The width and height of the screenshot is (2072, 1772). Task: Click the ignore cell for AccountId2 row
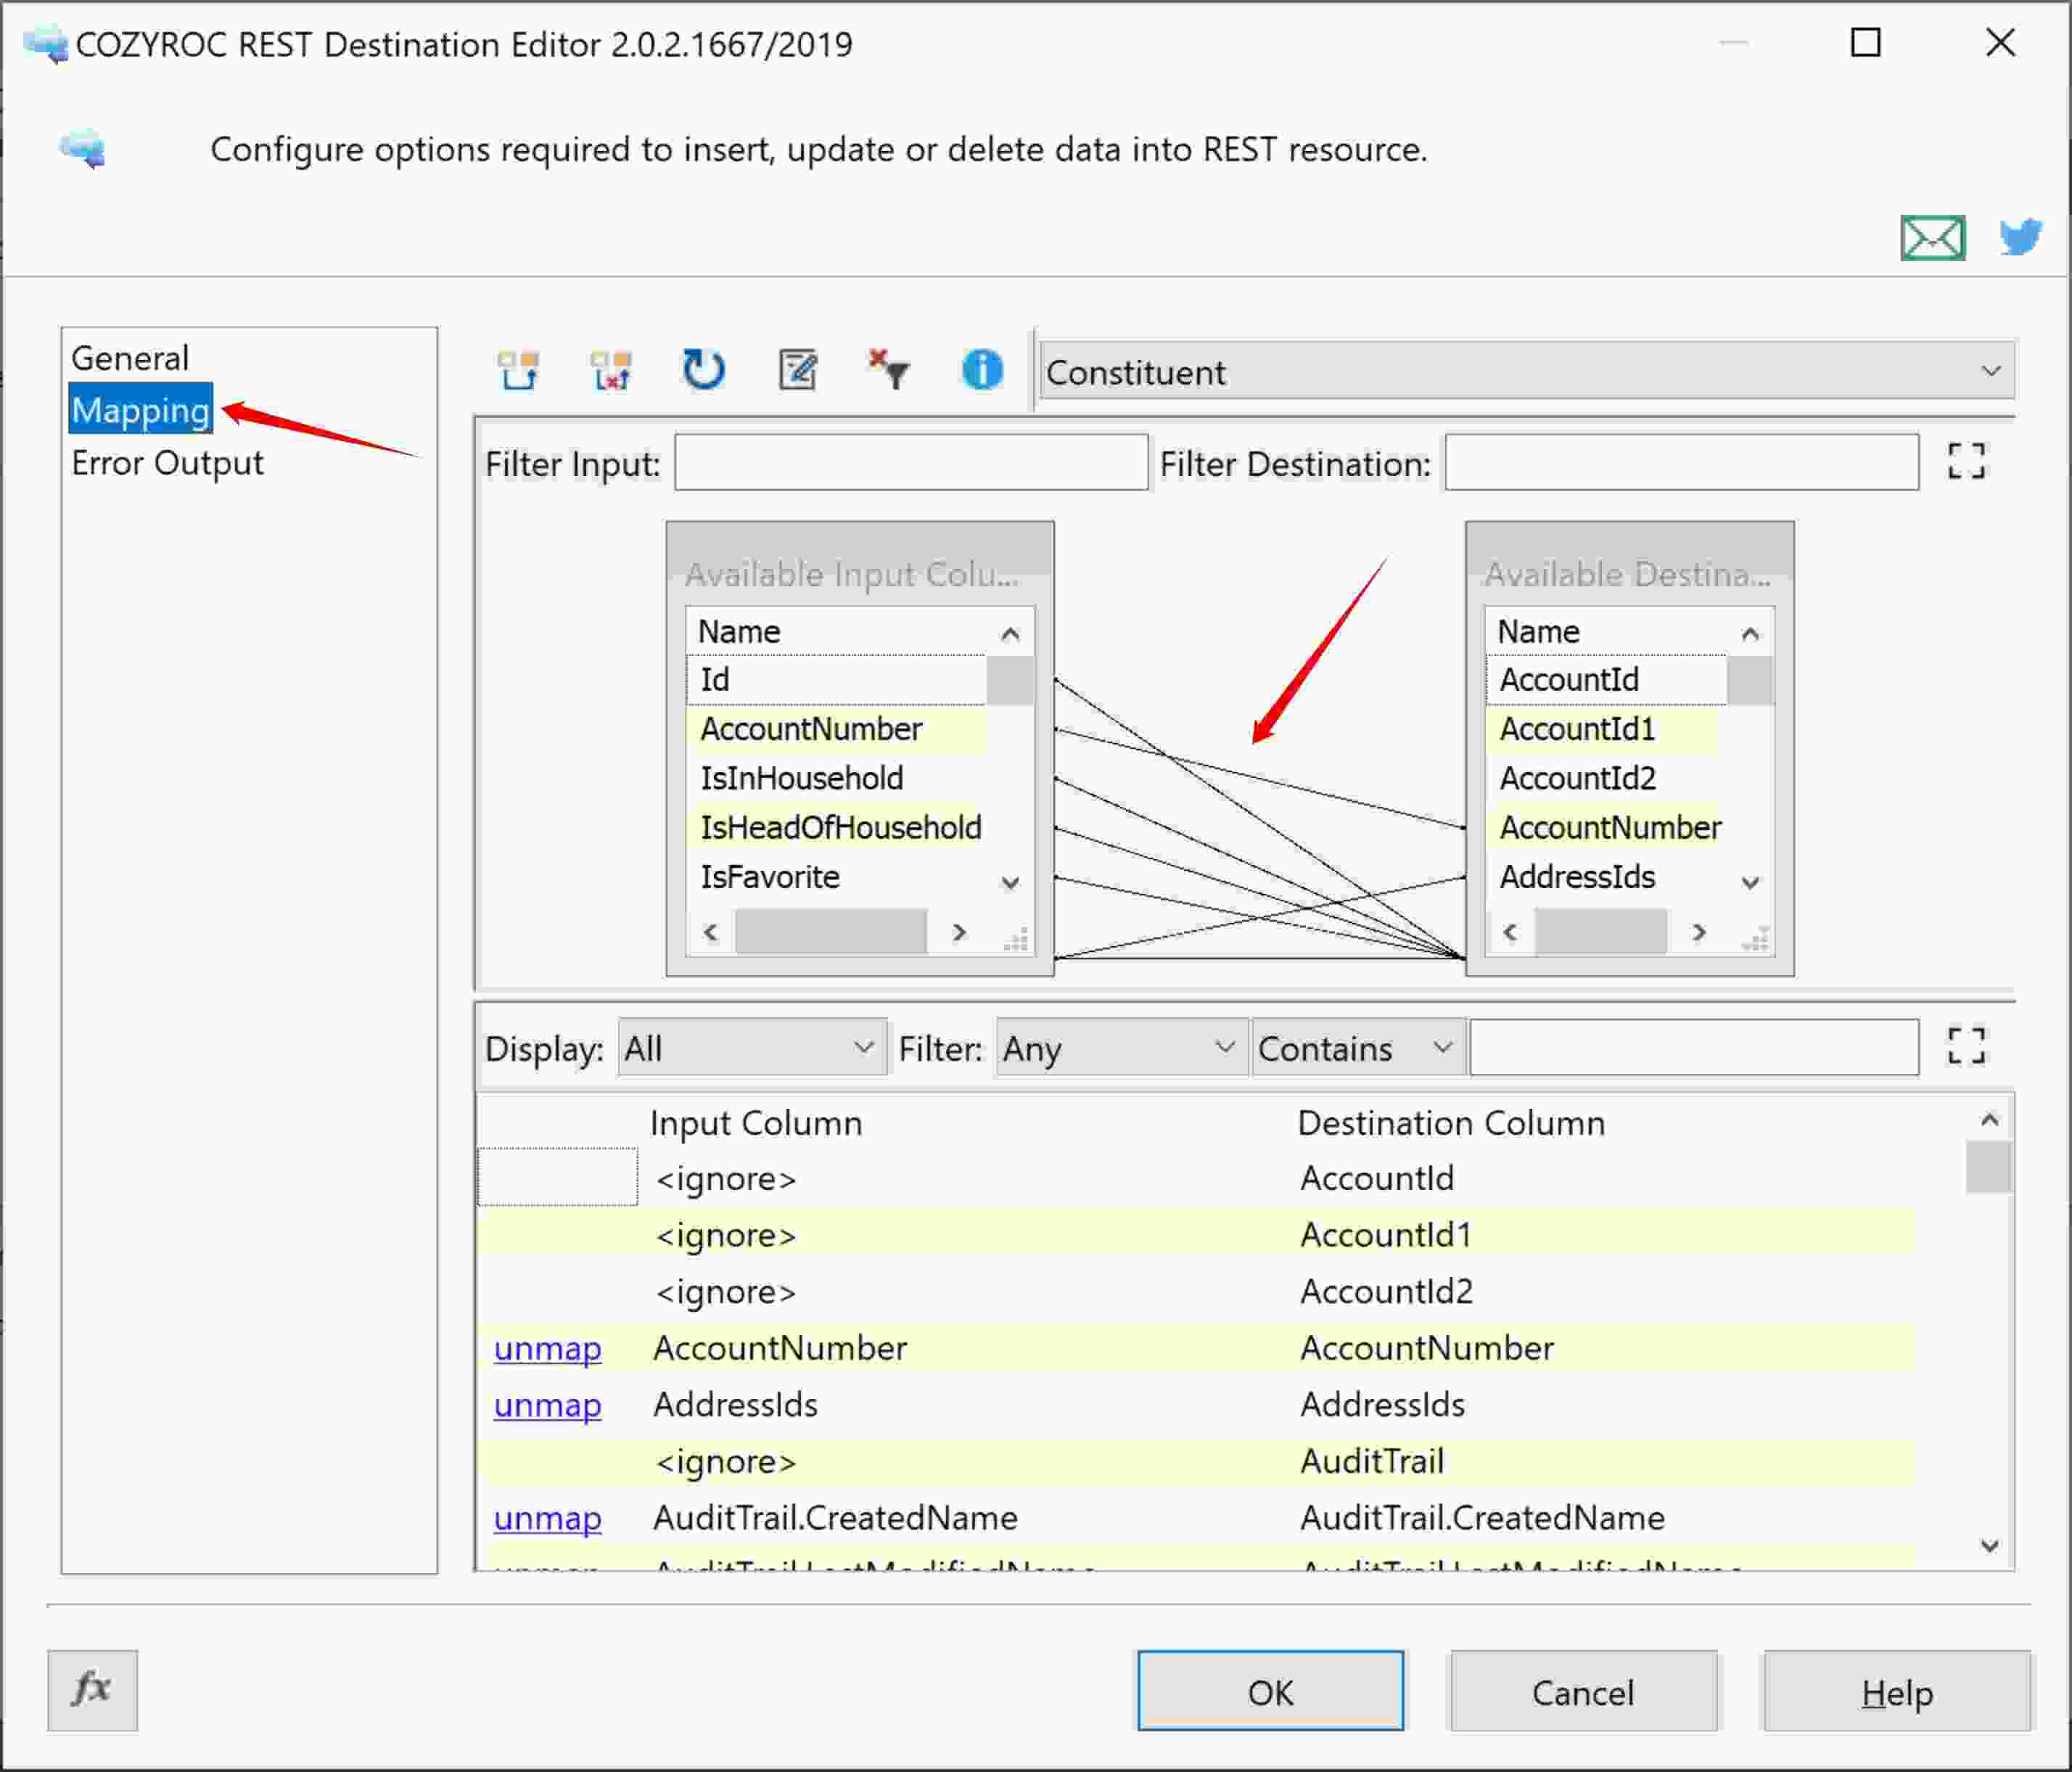(x=726, y=1292)
